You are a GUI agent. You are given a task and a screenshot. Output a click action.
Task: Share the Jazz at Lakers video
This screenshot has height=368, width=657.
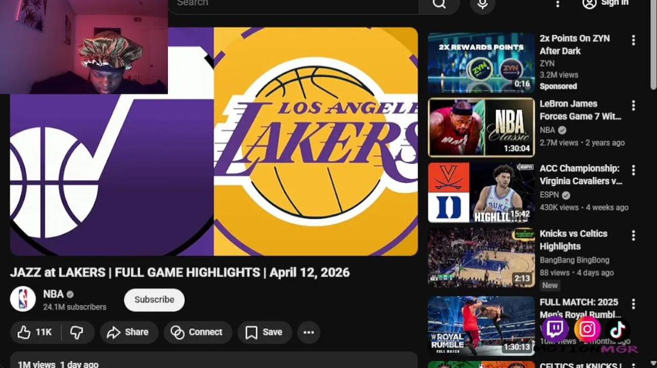[128, 332]
